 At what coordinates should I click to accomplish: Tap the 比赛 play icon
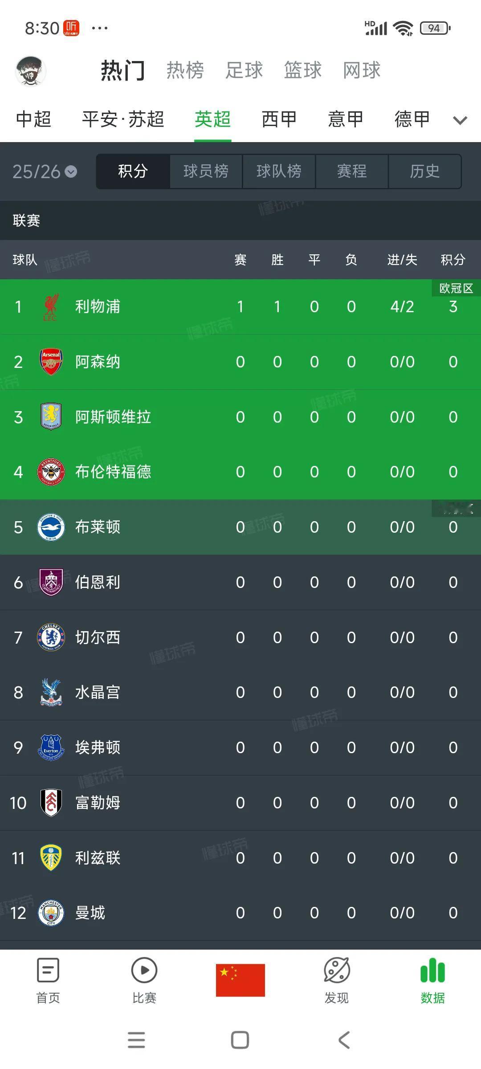pyautogui.click(x=144, y=970)
